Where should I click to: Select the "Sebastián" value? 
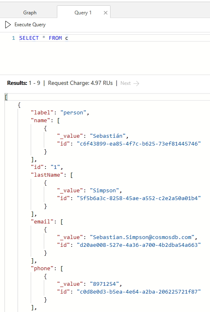tap(108, 136)
